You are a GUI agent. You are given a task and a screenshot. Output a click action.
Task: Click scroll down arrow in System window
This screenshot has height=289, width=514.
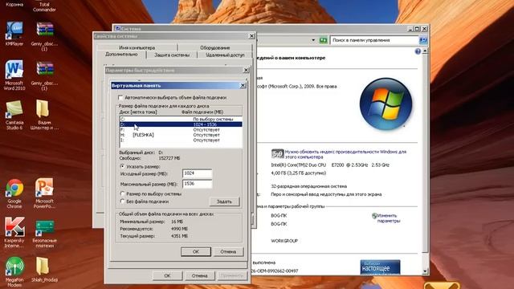(x=425, y=271)
